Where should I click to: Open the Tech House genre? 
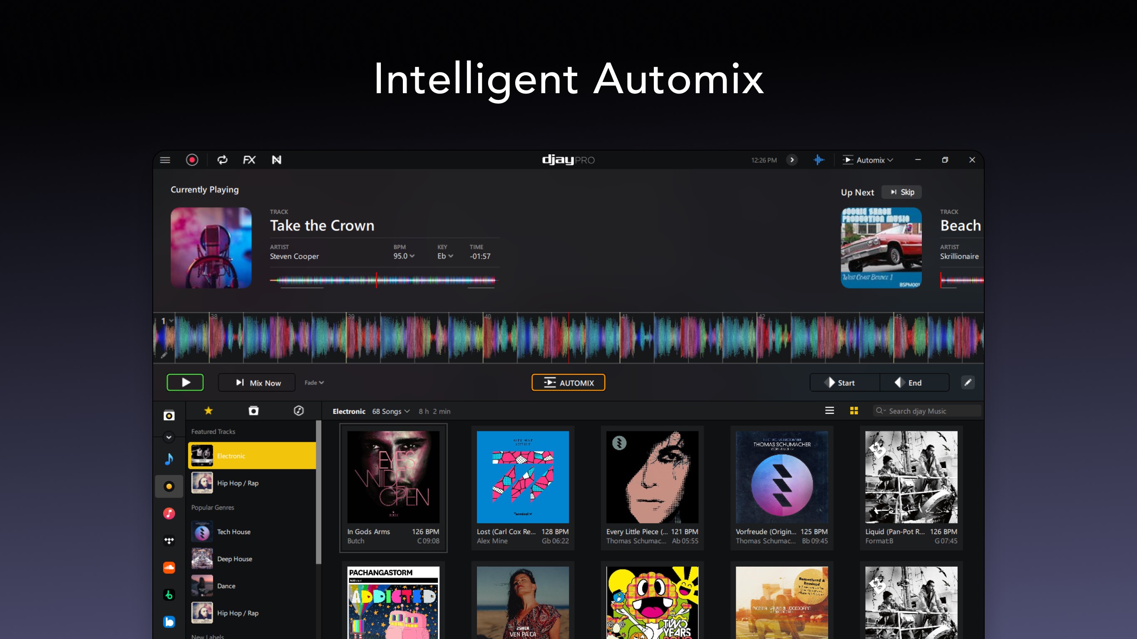[233, 531]
